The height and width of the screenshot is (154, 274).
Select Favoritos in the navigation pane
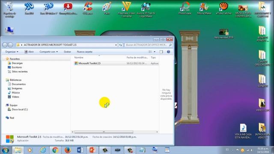(x=15, y=59)
